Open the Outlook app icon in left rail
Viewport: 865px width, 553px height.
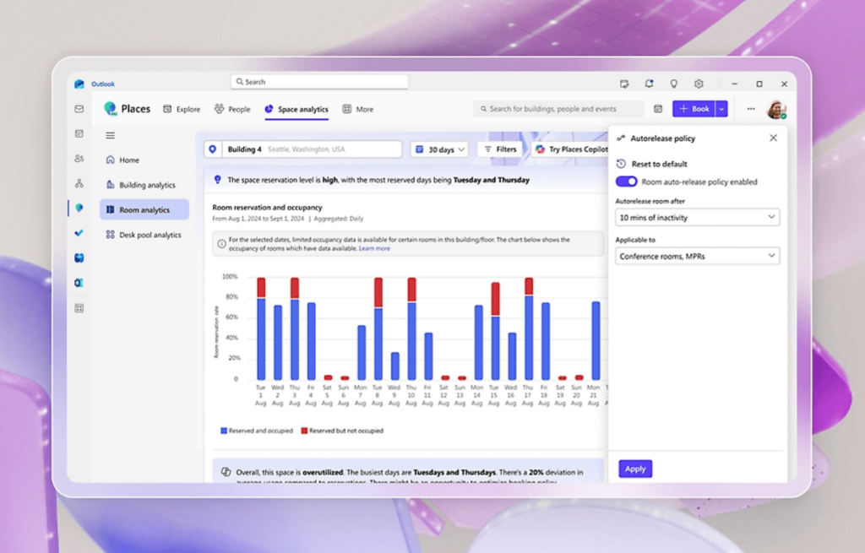coord(79,283)
